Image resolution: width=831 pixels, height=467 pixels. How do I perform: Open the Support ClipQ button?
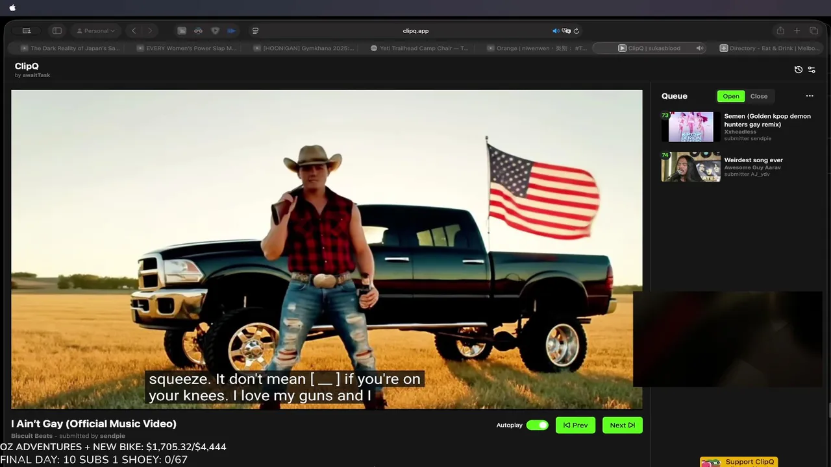click(x=738, y=462)
